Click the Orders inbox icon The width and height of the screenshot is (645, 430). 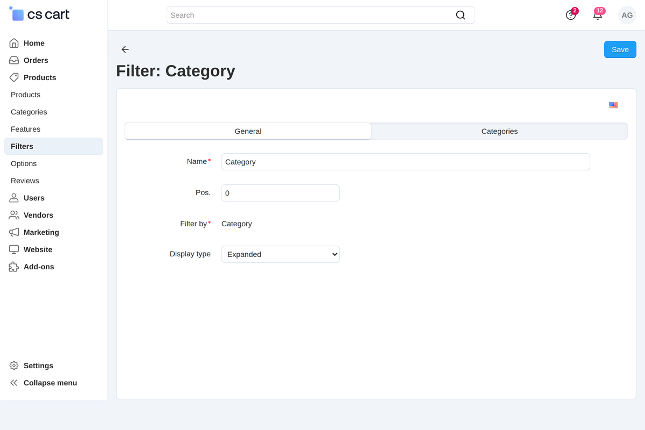pyautogui.click(x=14, y=60)
